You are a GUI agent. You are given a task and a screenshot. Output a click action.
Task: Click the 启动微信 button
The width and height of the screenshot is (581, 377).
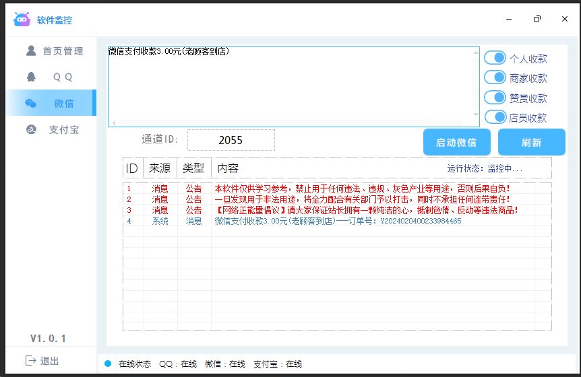(x=456, y=143)
